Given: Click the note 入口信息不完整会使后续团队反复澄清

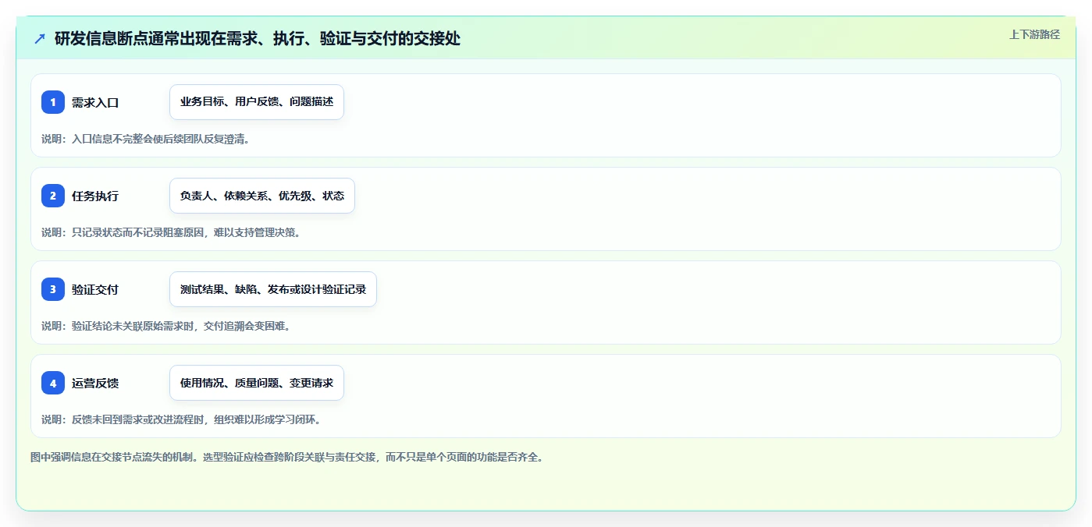Looking at the screenshot, I should pyautogui.click(x=160, y=139).
